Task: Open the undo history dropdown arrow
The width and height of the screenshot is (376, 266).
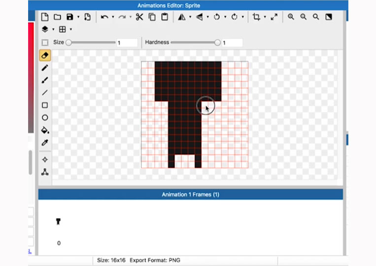Action: click(113, 17)
